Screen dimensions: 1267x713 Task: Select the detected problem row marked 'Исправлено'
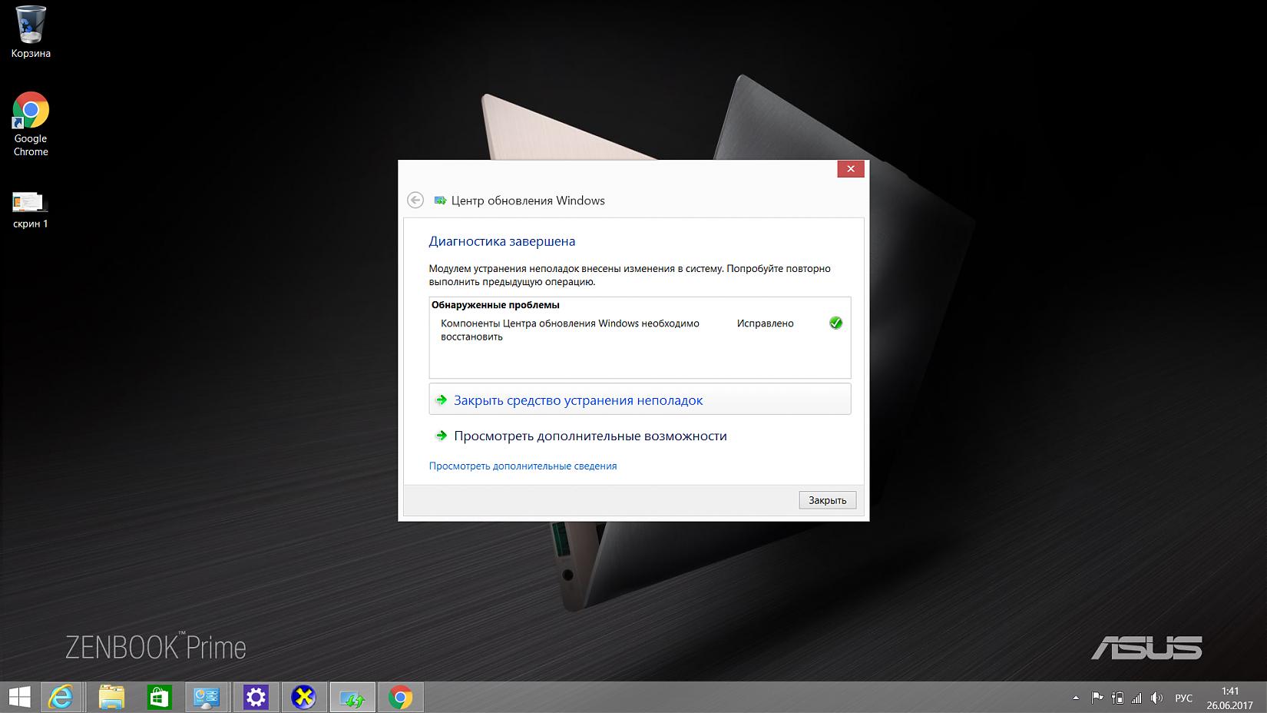click(639, 330)
